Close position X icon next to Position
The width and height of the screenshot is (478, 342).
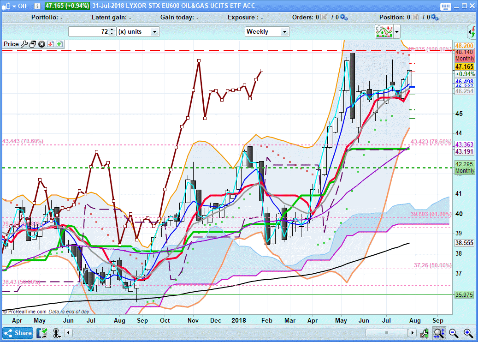tap(415, 18)
